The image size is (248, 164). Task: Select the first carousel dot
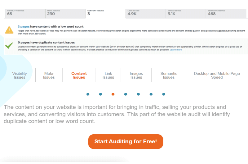click(88, 94)
